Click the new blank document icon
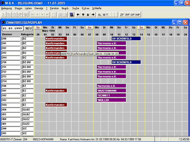Screen dimensions: 190x142 [x=54, y=15]
